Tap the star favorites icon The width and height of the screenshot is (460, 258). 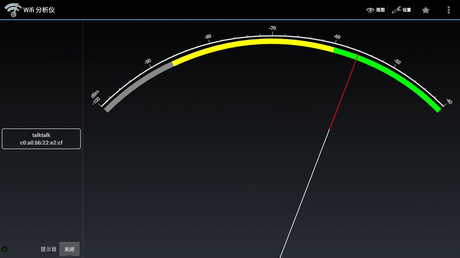click(x=425, y=10)
